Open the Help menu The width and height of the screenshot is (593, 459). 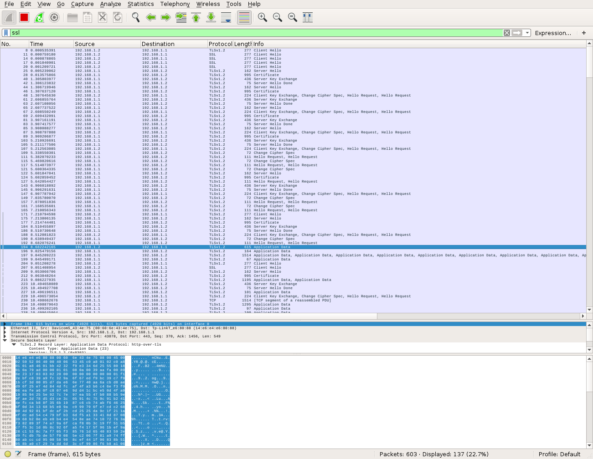[254, 4]
